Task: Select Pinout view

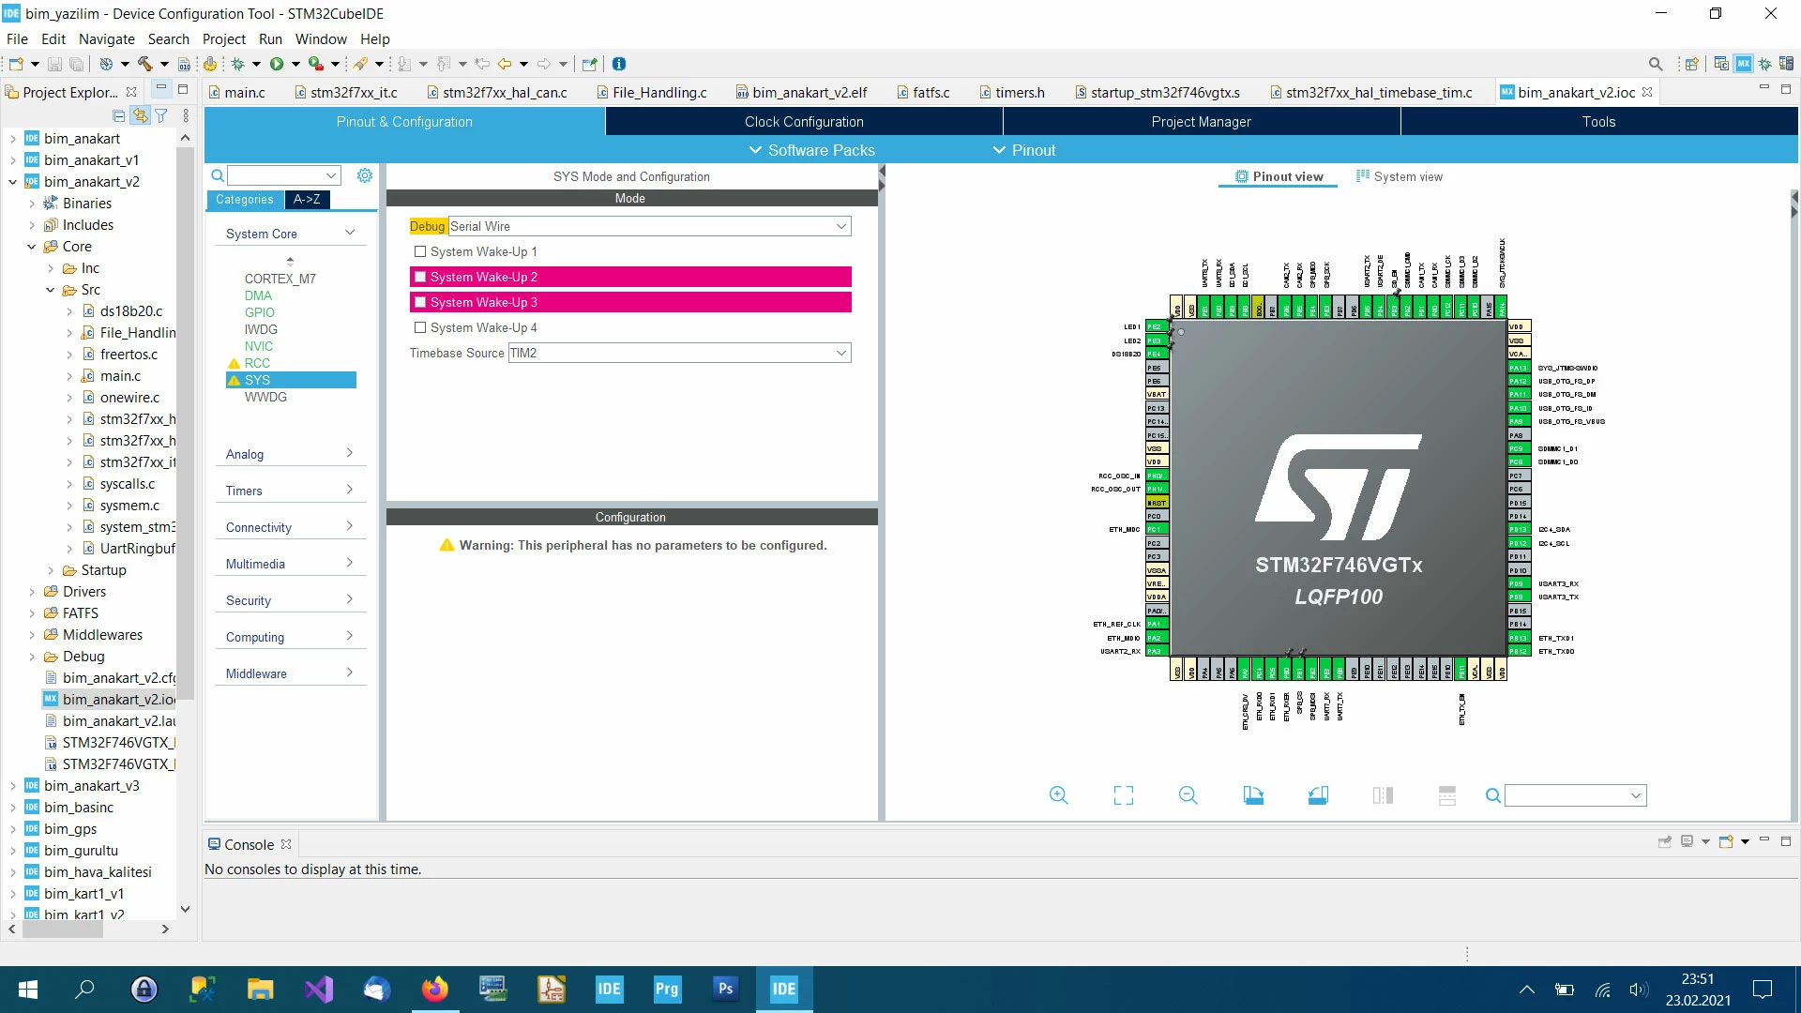Action: point(1279,176)
